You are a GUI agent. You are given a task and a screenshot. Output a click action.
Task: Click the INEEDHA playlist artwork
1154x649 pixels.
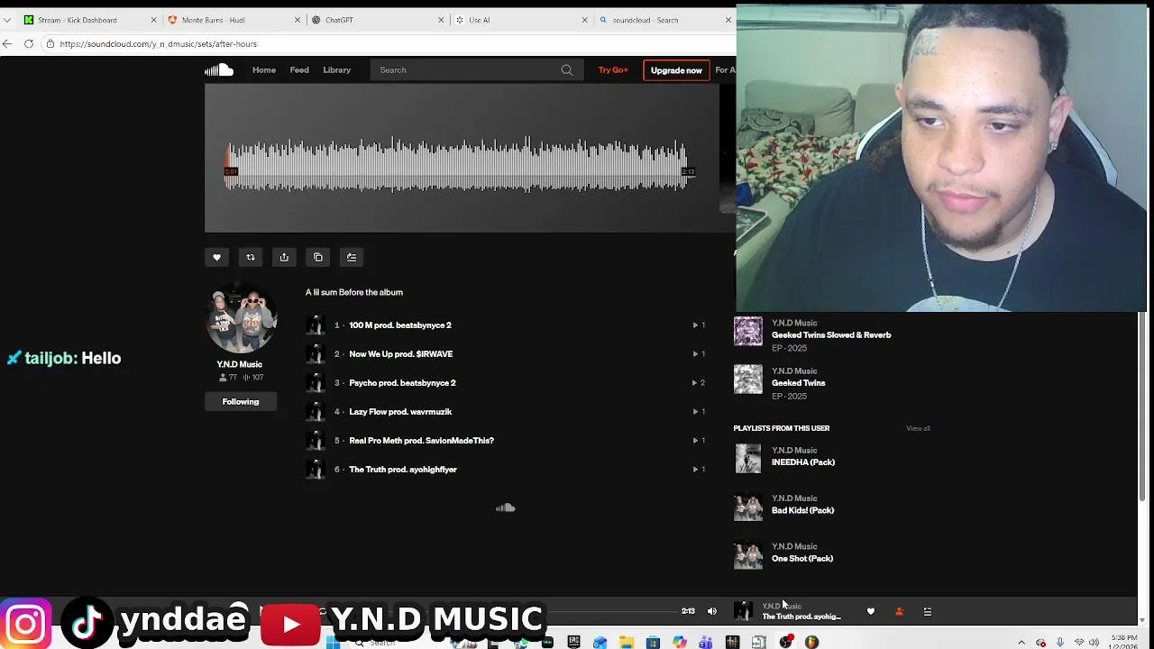pos(748,459)
